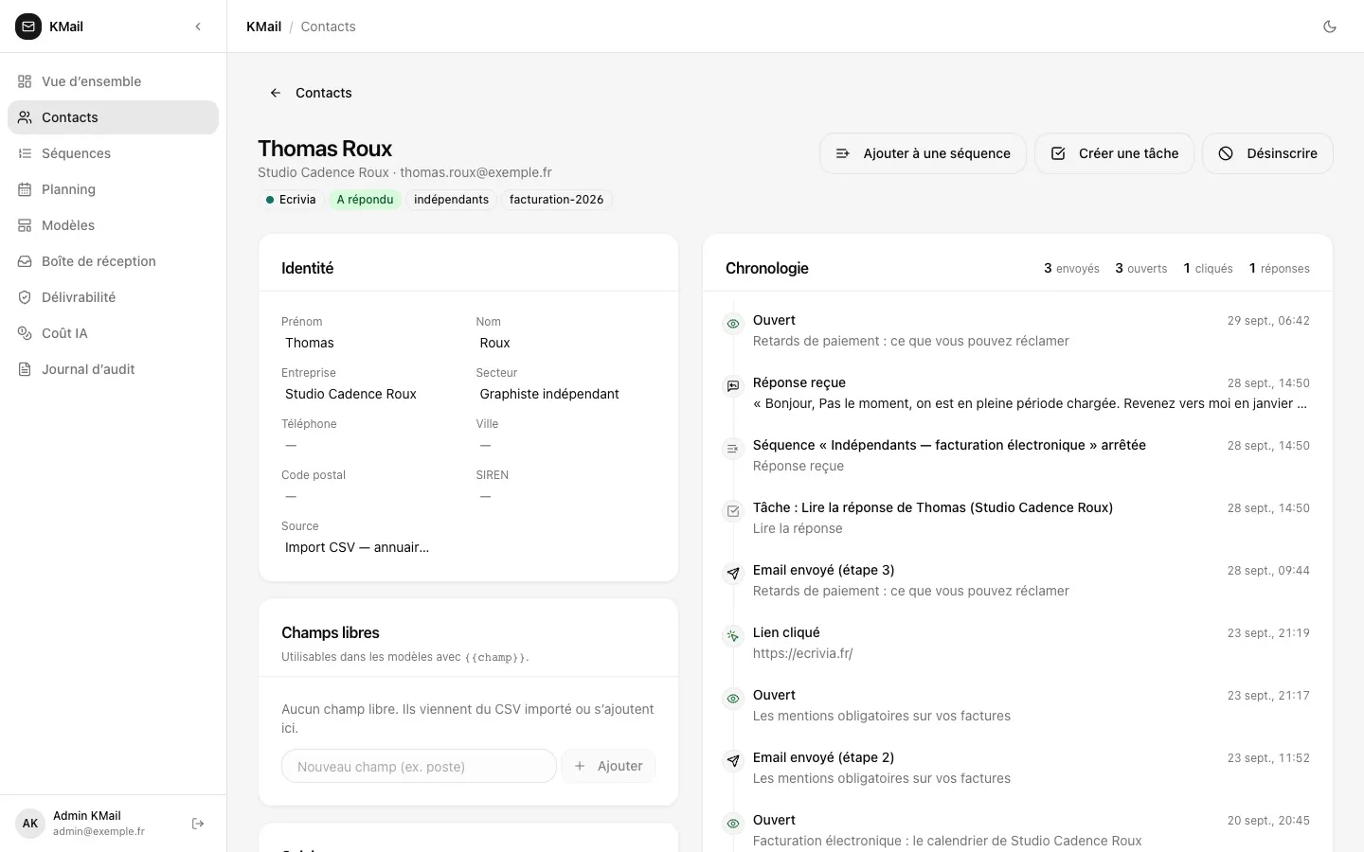This screenshot has width=1364, height=852.
Task: Click Contacts in the breadcrumb
Action: (328, 27)
